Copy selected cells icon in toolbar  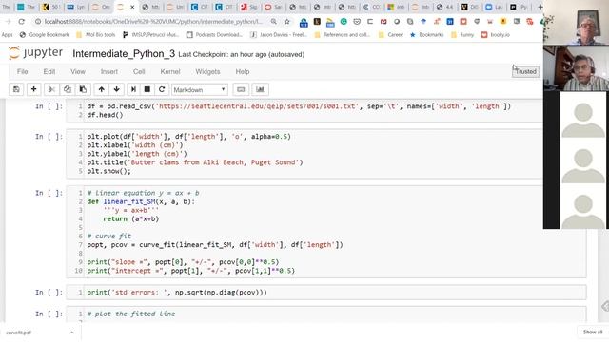tap(68, 89)
